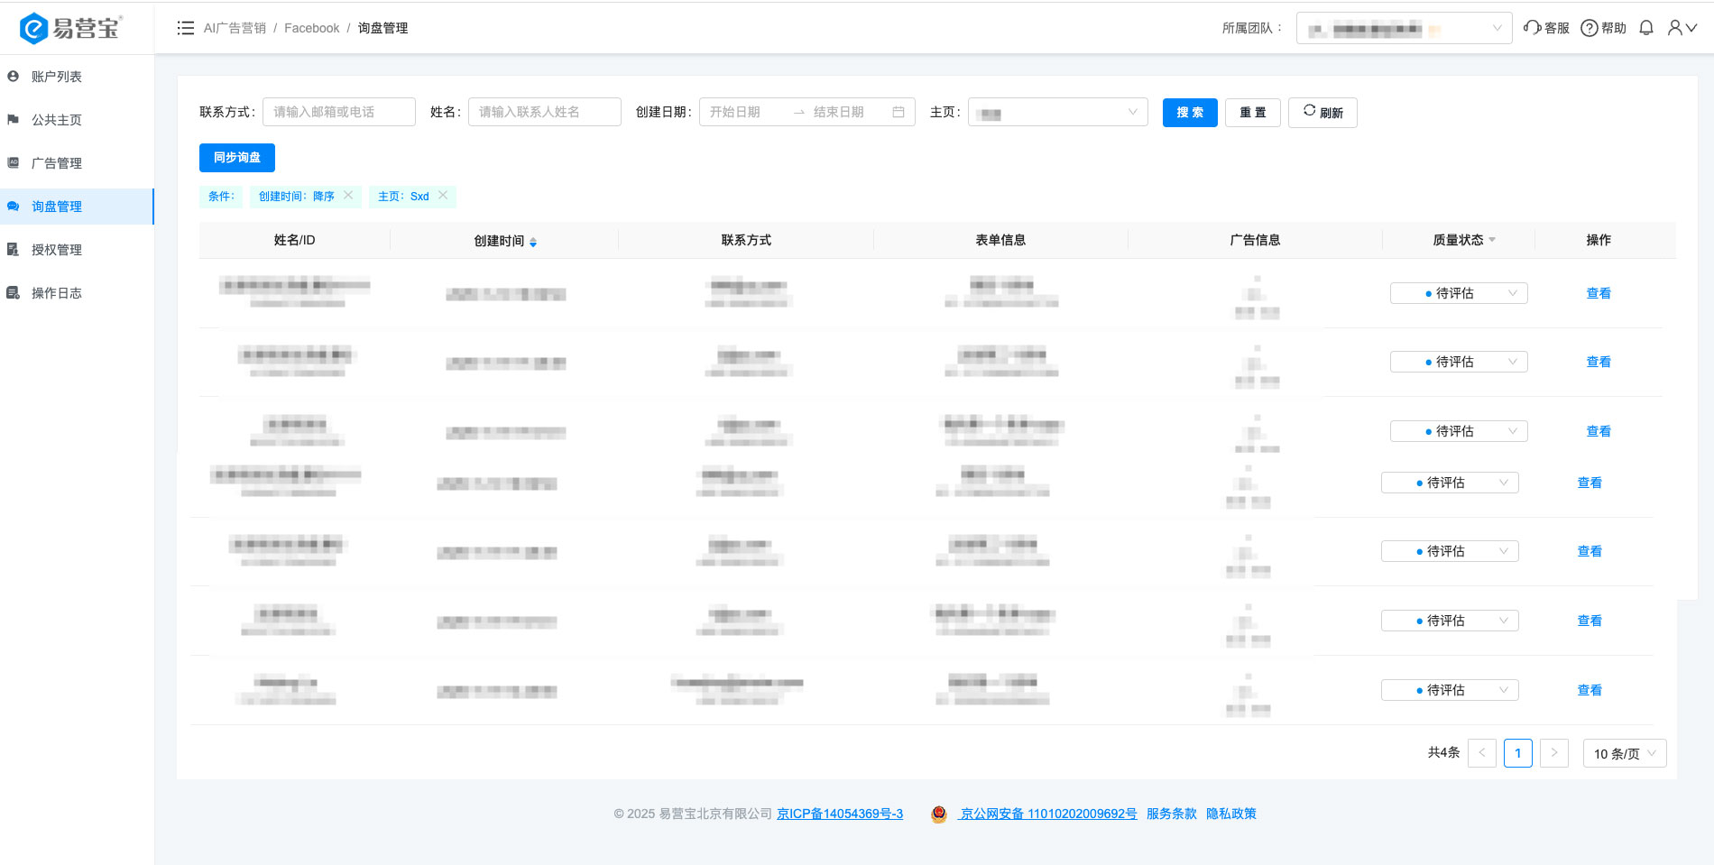Switch to Facebook in the breadcrumb

[310, 28]
